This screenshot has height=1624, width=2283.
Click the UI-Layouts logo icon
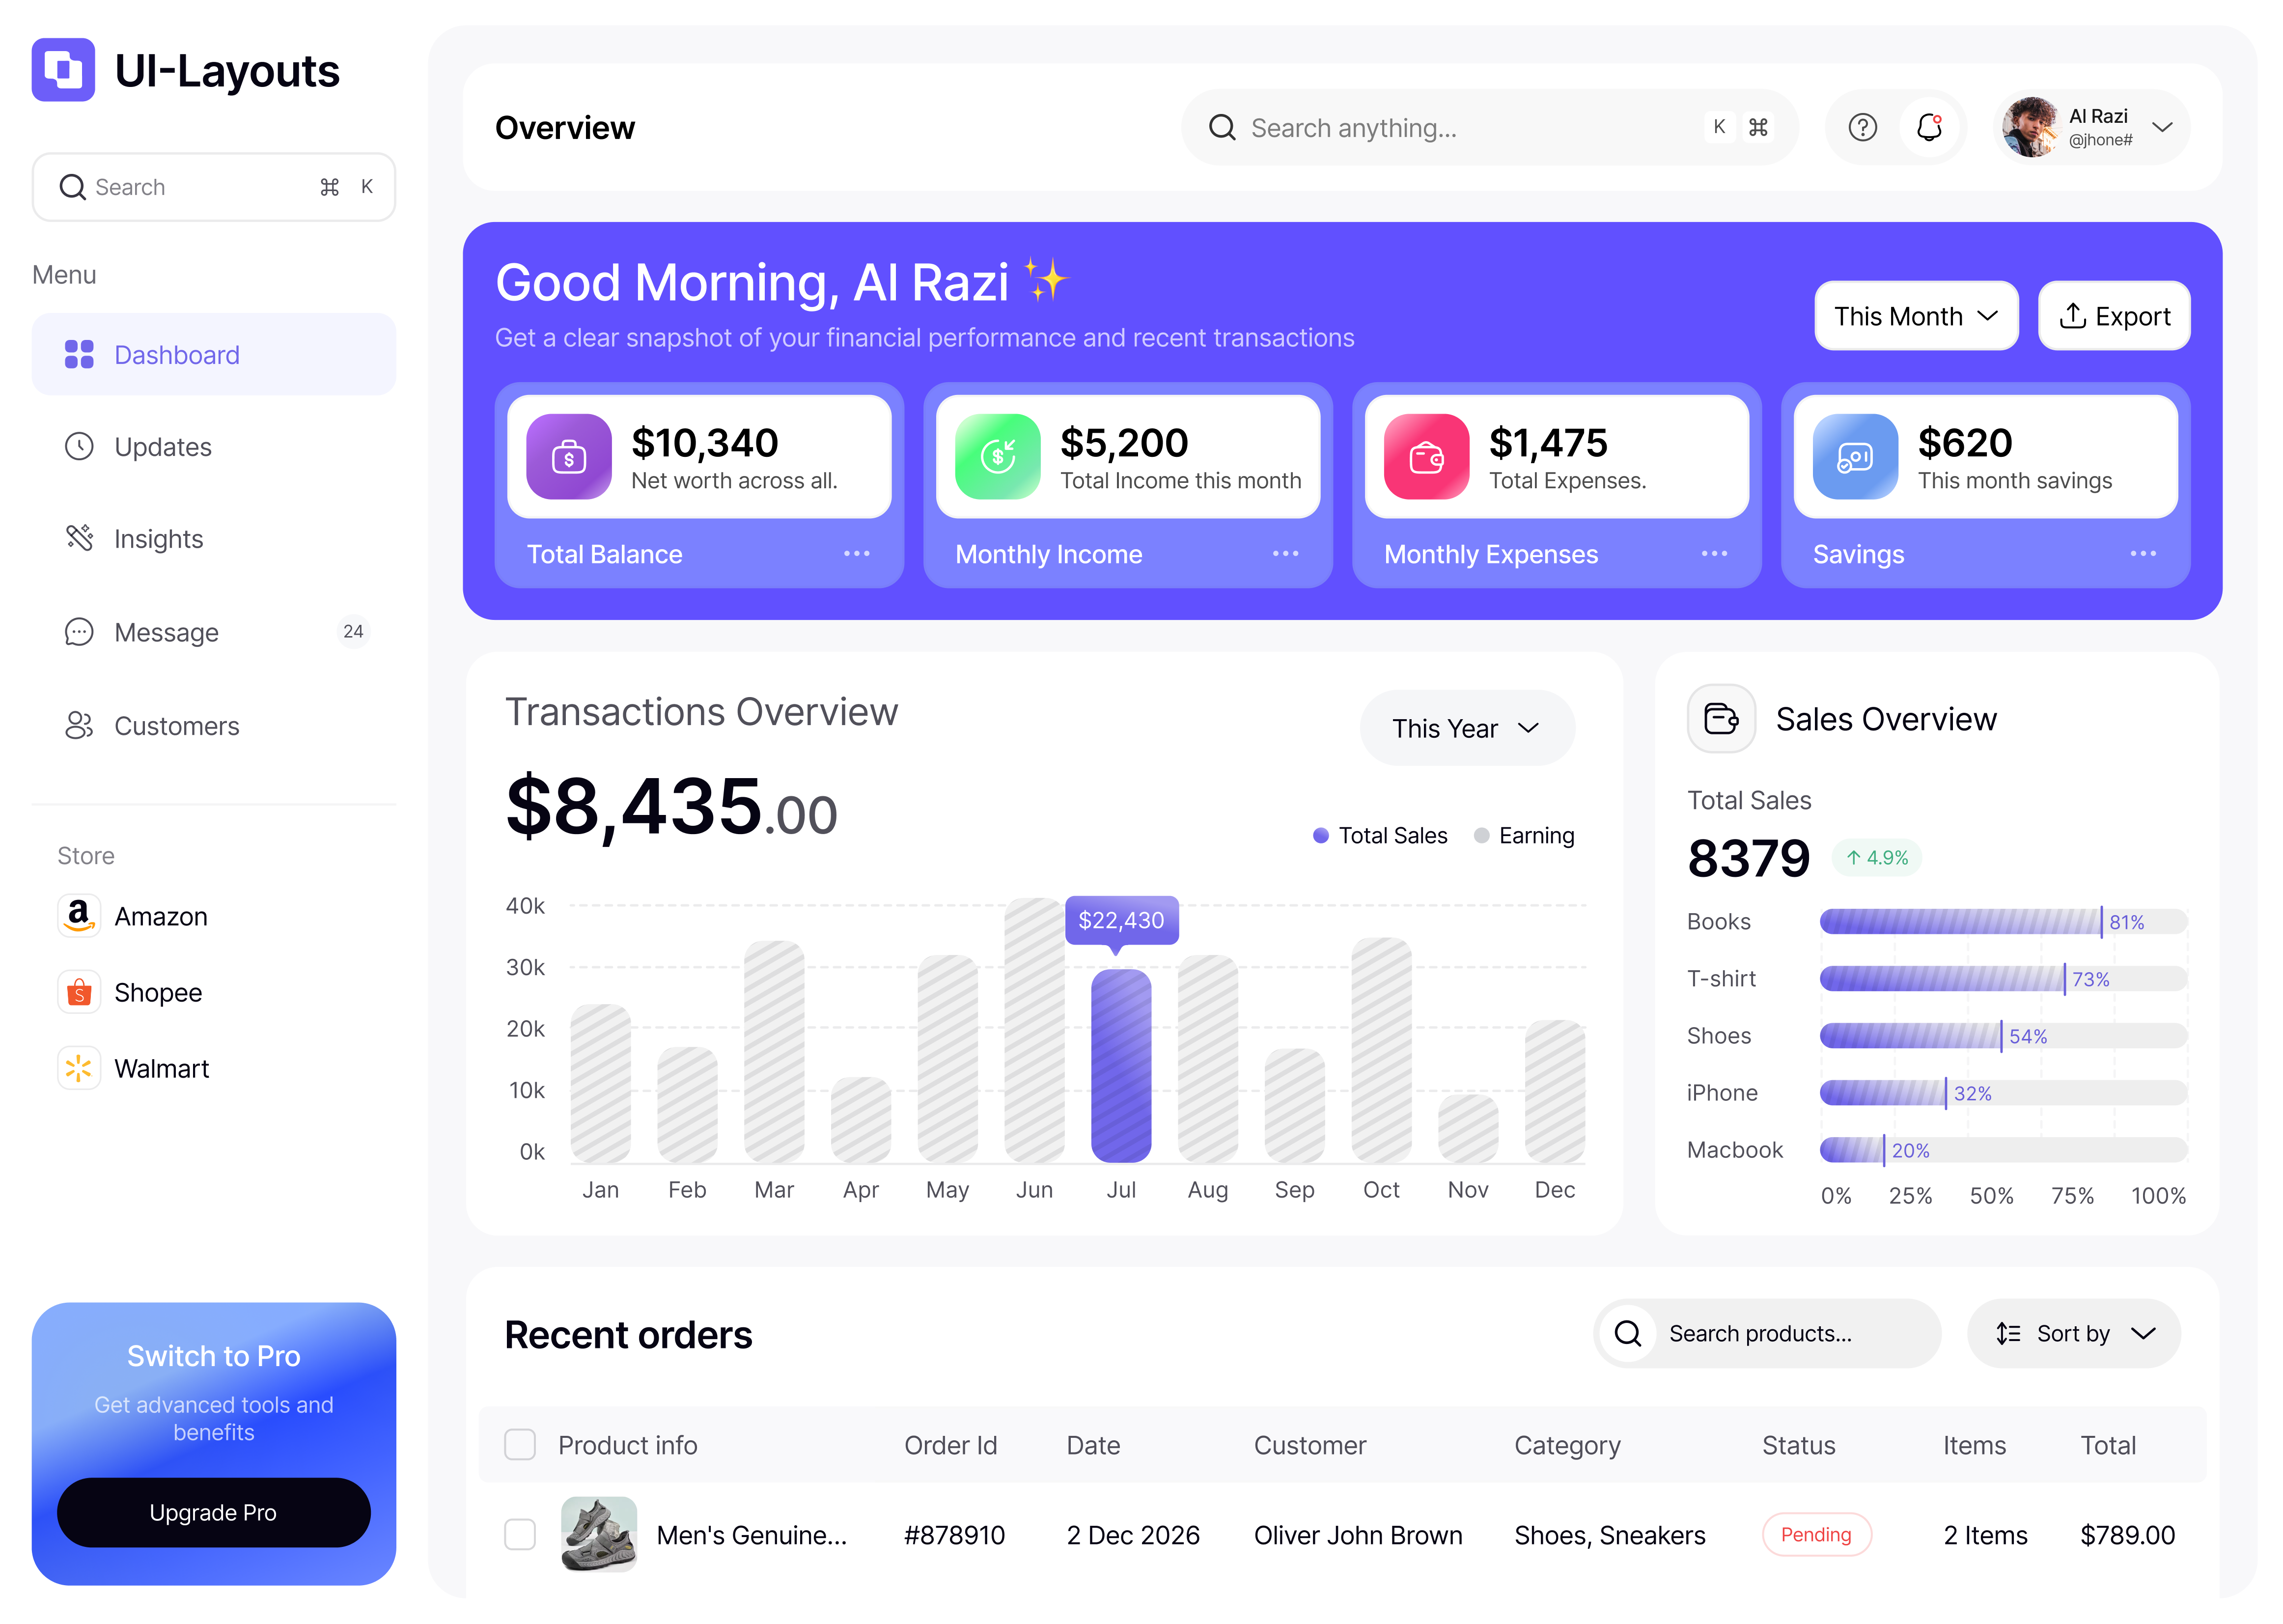63,70
